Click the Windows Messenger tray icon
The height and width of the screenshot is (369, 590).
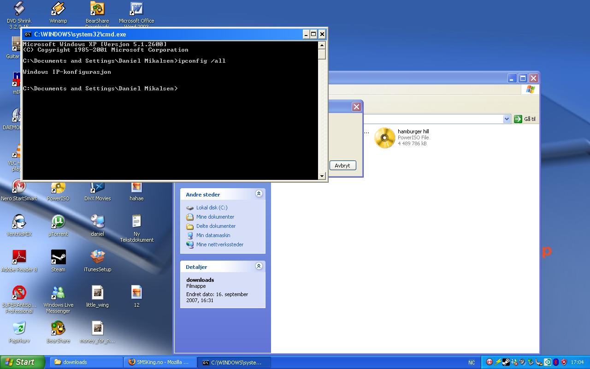coord(514,362)
